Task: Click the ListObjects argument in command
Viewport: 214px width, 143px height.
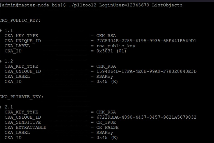Action: pyautogui.click(x=167, y=5)
